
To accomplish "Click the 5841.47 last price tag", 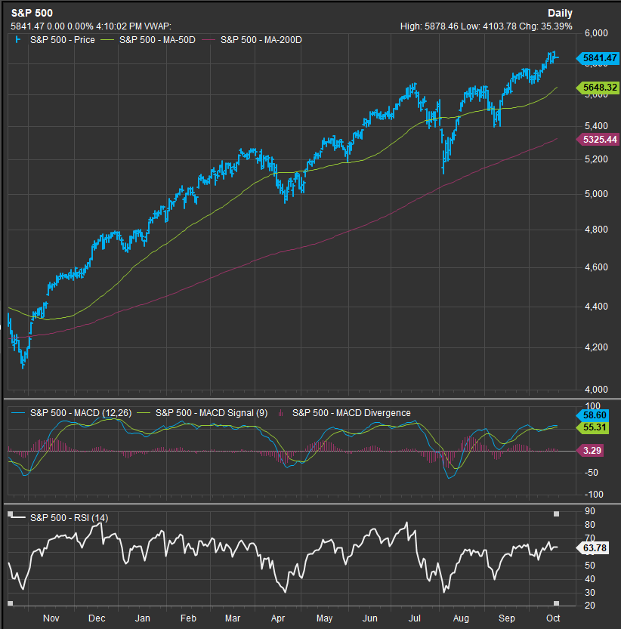I will pyautogui.click(x=598, y=58).
